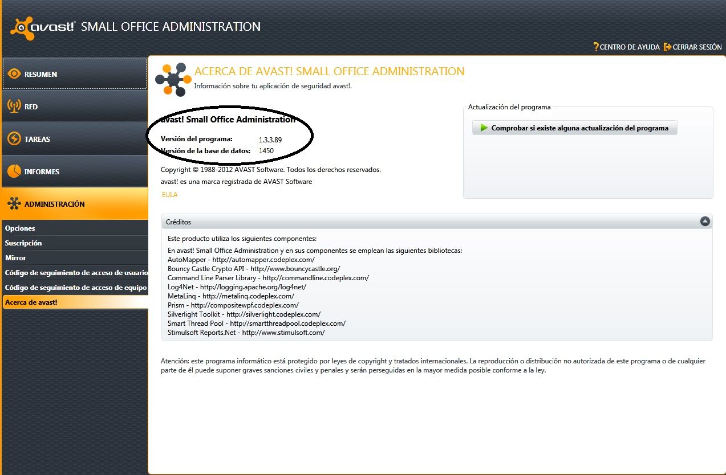The height and width of the screenshot is (475, 726).
Task: Open Opciones submenu item
Action: click(75, 228)
